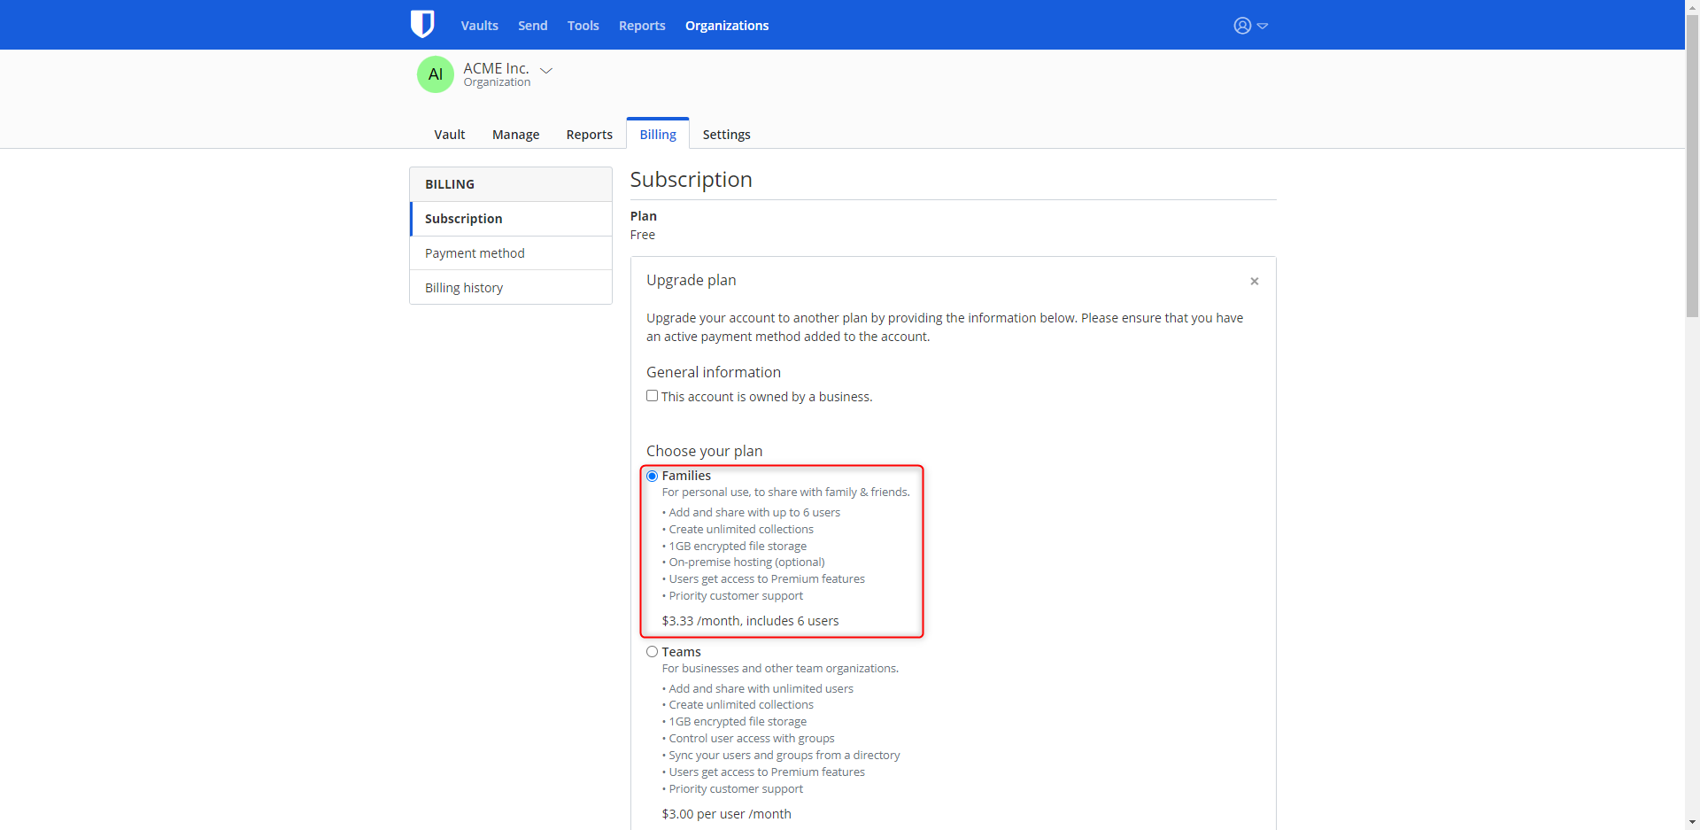Click 'Add and share with unlimited users'
The image size is (1700, 830).
point(761,689)
